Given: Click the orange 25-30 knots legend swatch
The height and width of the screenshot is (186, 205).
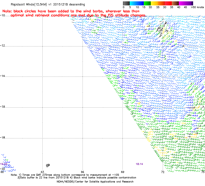Looking at the screenshot, I should pyautogui.click(x=161, y=3).
